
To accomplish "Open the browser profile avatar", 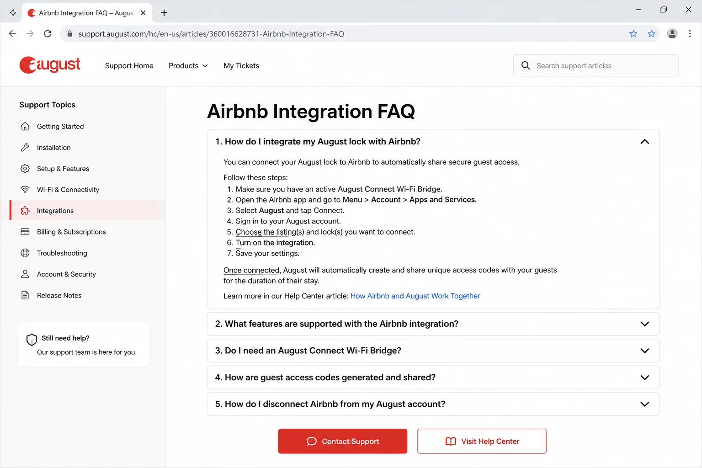I will click(x=672, y=33).
